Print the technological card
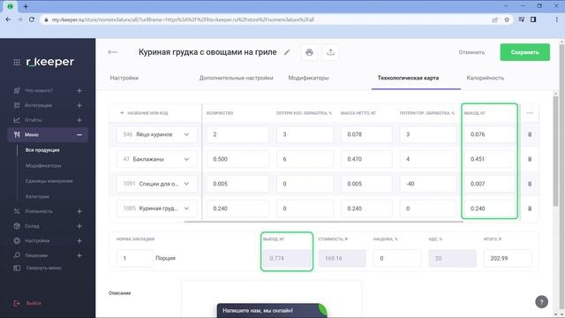 (309, 53)
